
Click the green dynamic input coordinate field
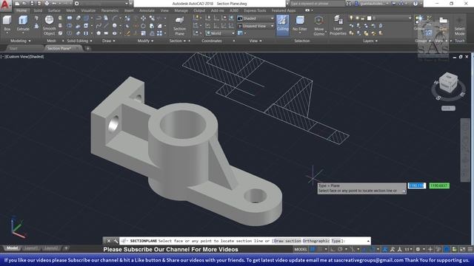coord(439,185)
